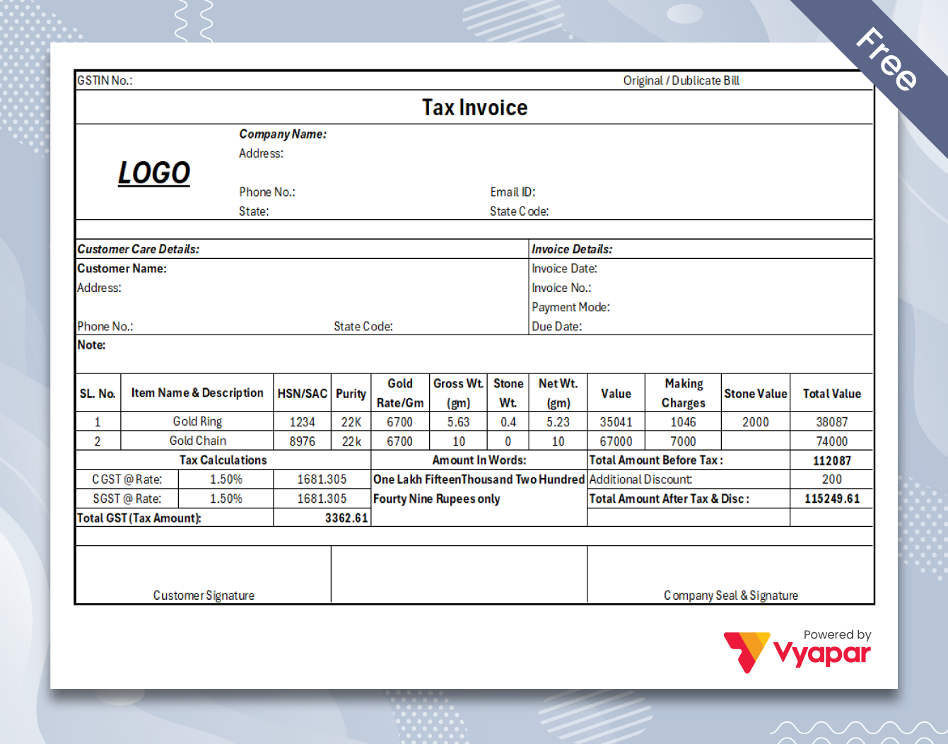
Task: Click HSN code 1234 cell
Action: 303,422
